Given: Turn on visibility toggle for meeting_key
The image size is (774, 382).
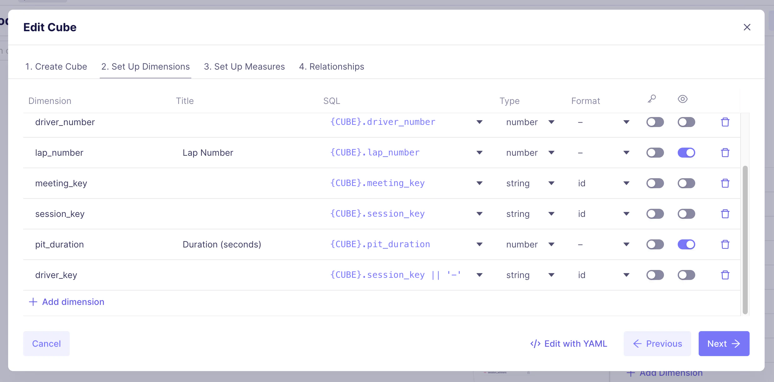Looking at the screenshot, I should click(x=686, y=183).
